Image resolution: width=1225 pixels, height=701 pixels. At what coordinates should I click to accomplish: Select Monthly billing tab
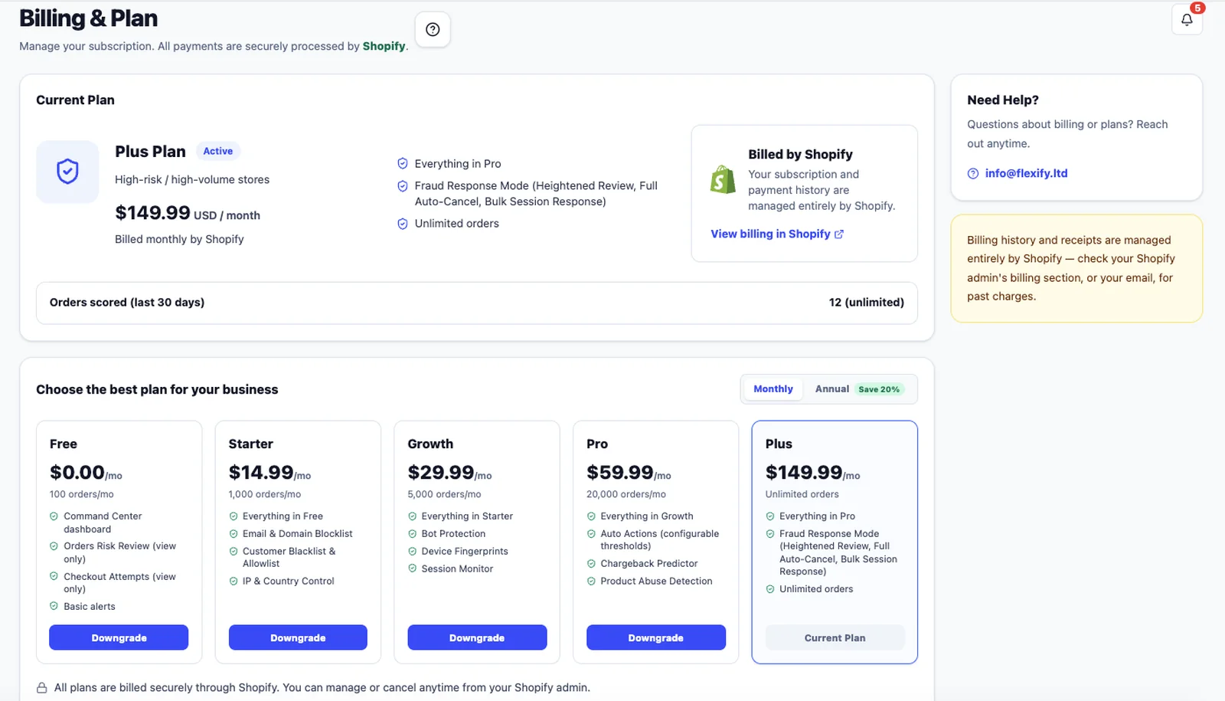tap(773, 389)
